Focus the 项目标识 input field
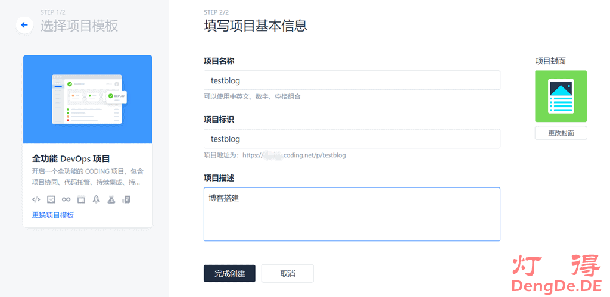 pyautogui.click(x=351, y=139)
